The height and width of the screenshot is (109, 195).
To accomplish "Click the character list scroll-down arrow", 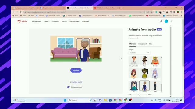I will click(161, 92).
